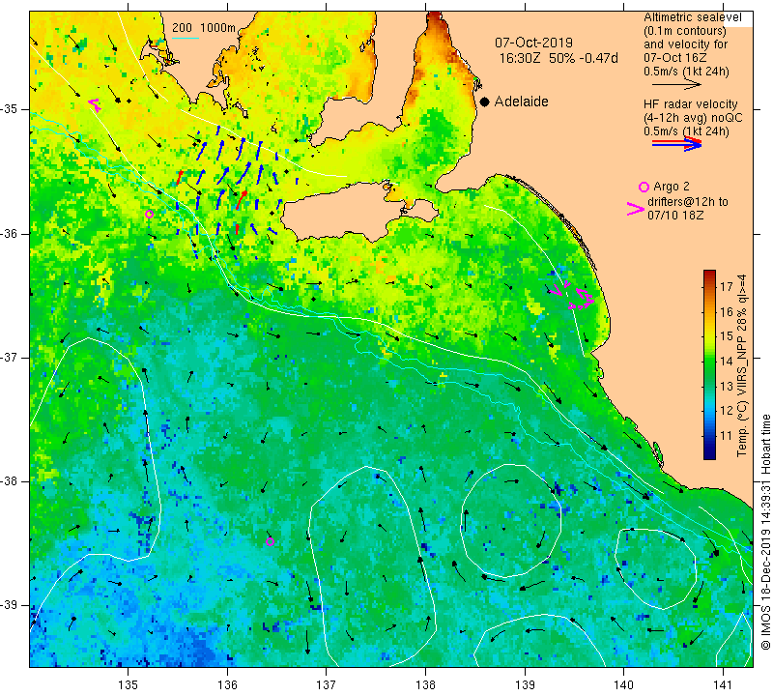The height and width of the screenshot is (696, 773).
Task: Click the magenta drifter chevron in the legend
Action: coord(635,209)
